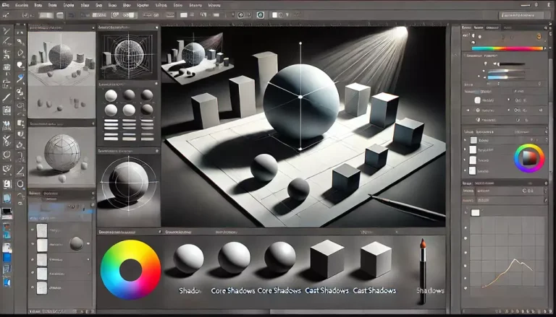Select bottom-left sphere in material swatch grid
Viewport: 556px width, 317px height.
[x=111, y=110]
